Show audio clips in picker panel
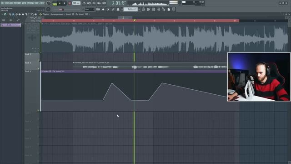Viewport: 291px width, 164px height. [11, 20]
